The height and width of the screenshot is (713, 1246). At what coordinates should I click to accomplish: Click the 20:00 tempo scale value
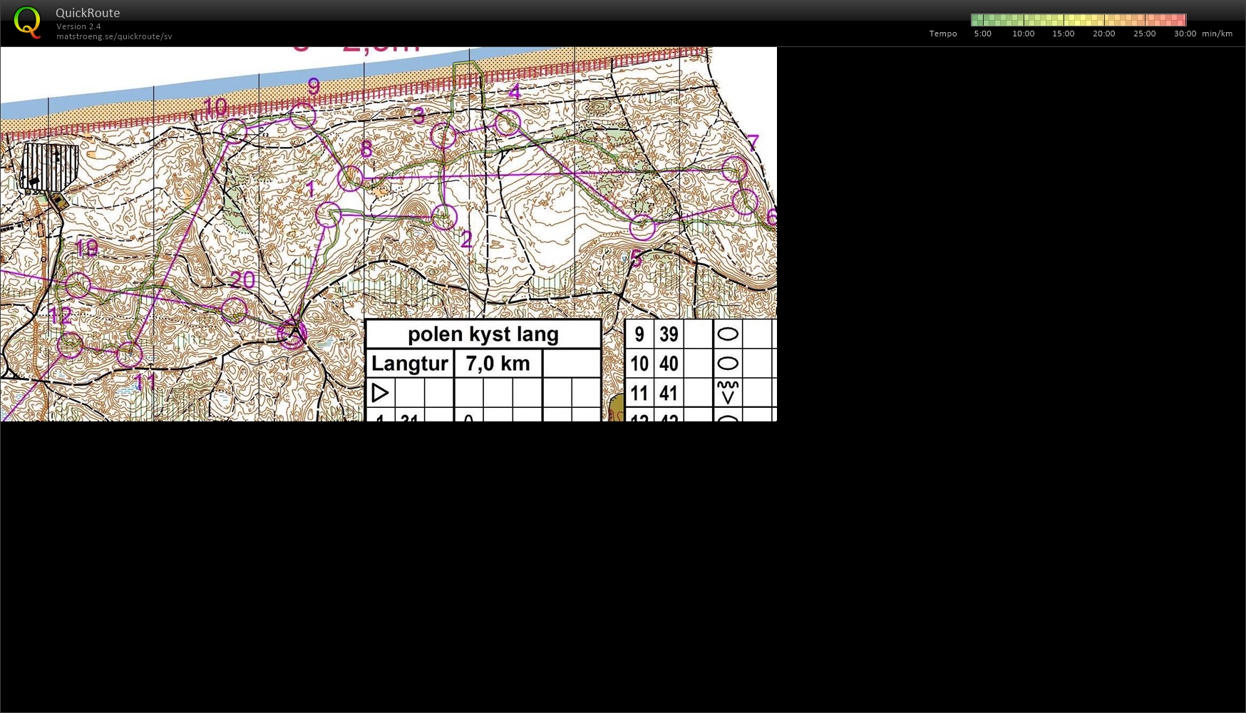click(1103, 34)
